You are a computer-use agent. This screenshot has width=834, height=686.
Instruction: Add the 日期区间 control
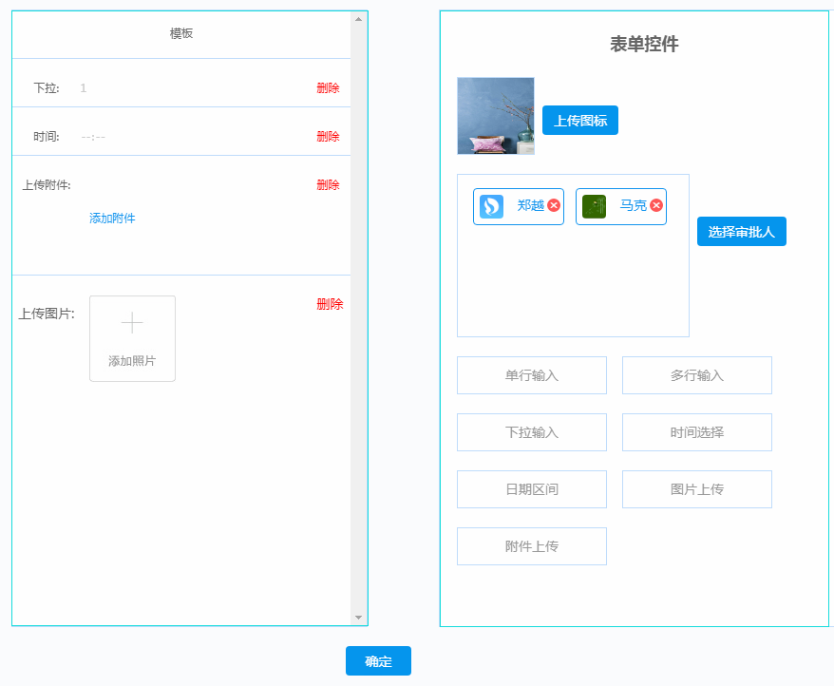pyautogui.click(x=531, y=489)
